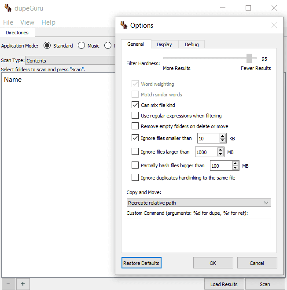Click the Partially hash value field
This screenshot has height=290, width=287.
[221, 166]
